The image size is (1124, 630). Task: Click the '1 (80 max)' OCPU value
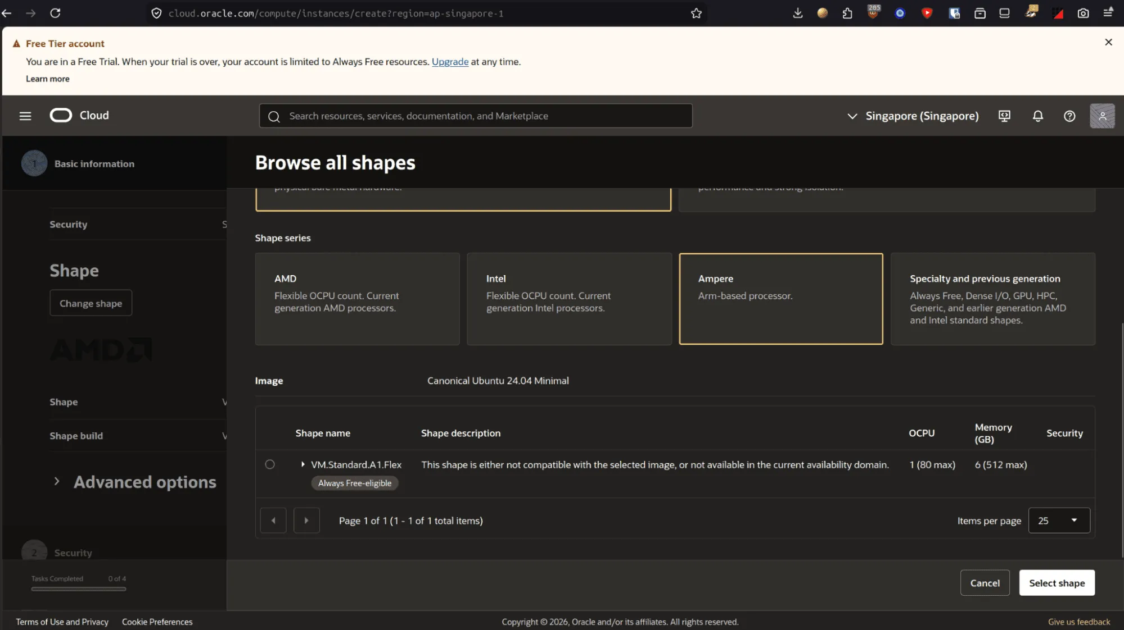coord(932,464)
